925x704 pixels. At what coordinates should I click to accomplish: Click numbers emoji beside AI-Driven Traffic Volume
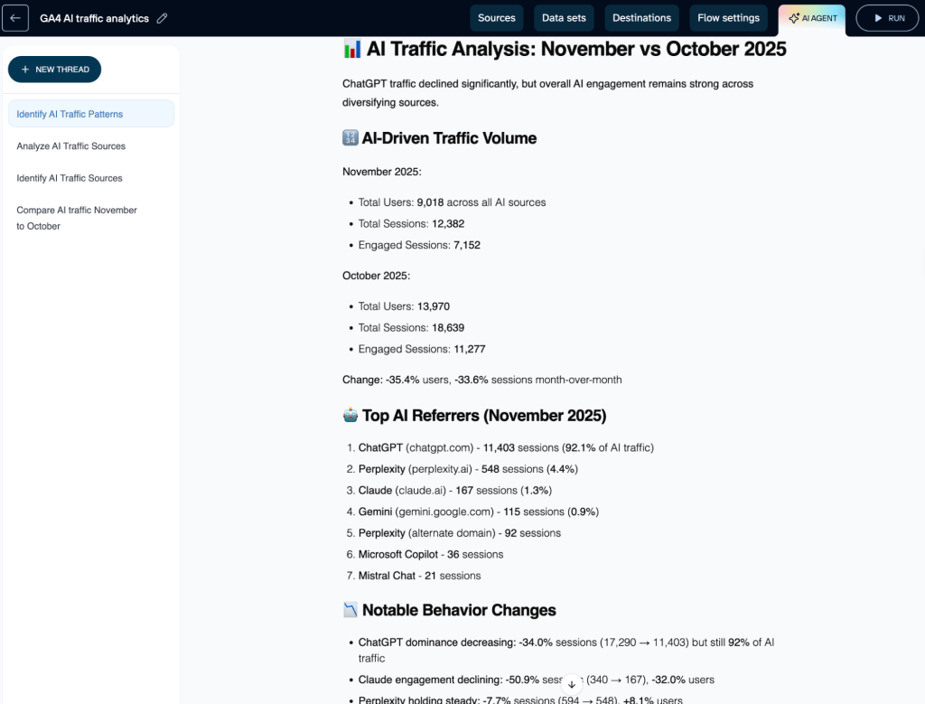(350, 138)
